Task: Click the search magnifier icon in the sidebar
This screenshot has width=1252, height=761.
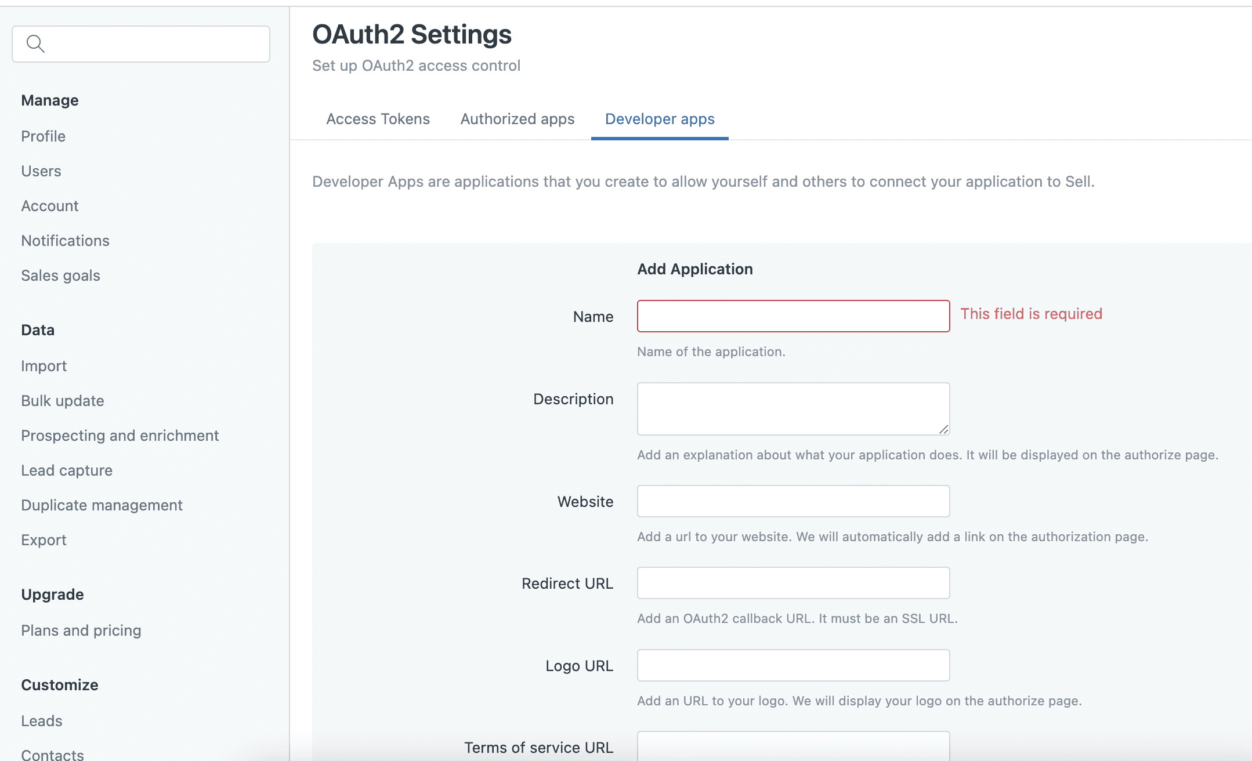Action: click(35, 44)
